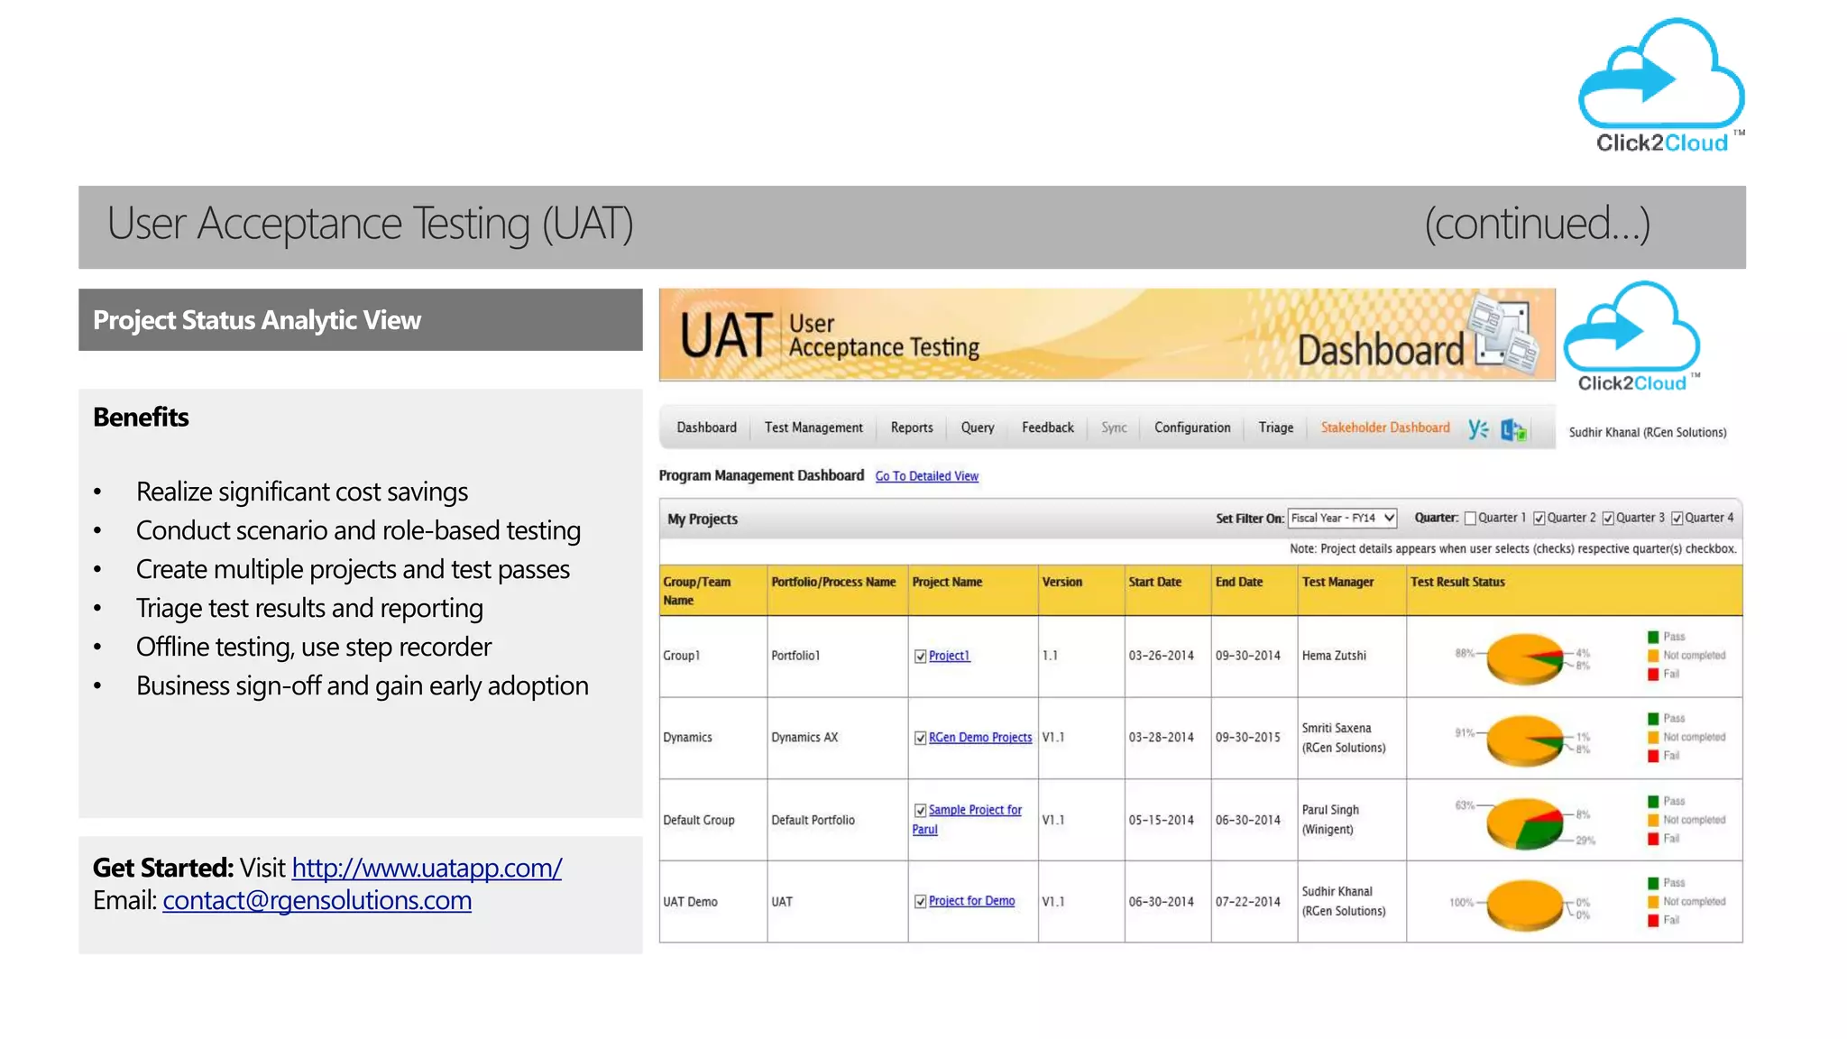
Task: Toggle the checkbox beside Sample Project for Parul
Action: (x=920, y=811)
